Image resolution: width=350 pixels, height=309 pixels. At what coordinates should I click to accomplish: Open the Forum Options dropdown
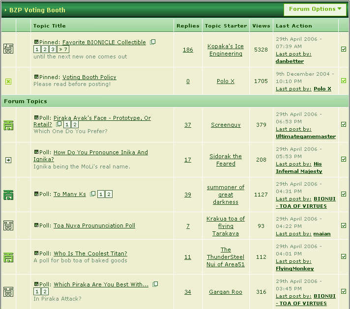[315, 9]
